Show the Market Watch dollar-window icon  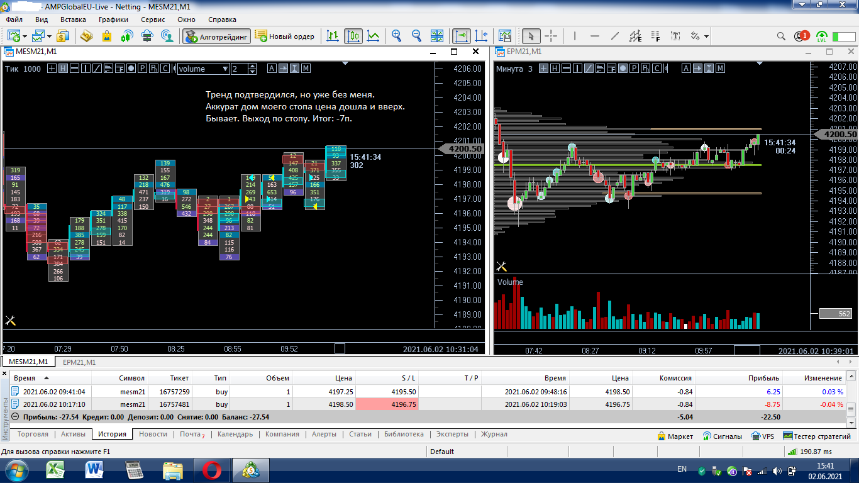64,36
